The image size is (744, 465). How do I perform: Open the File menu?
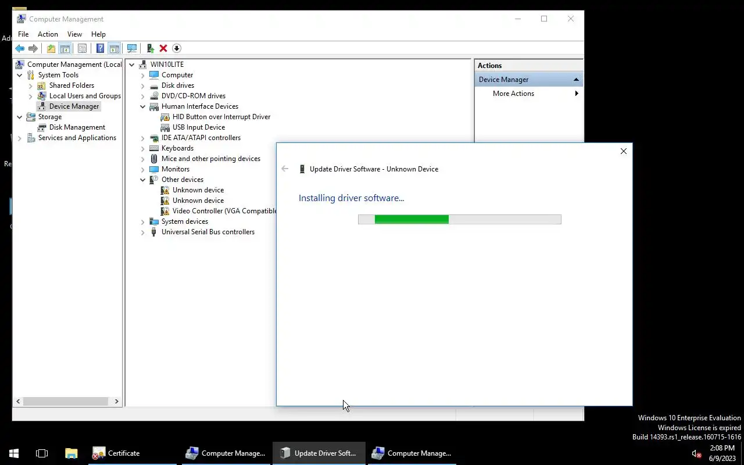click(x=23, y=34)
